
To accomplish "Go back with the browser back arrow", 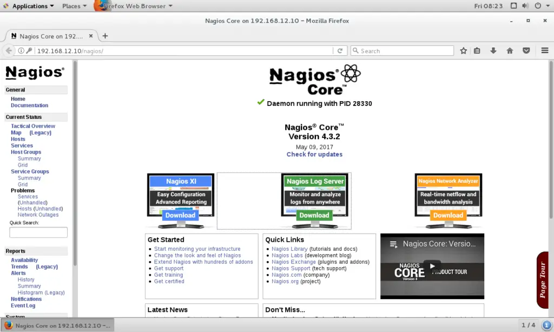I will (x=9, y=50).
